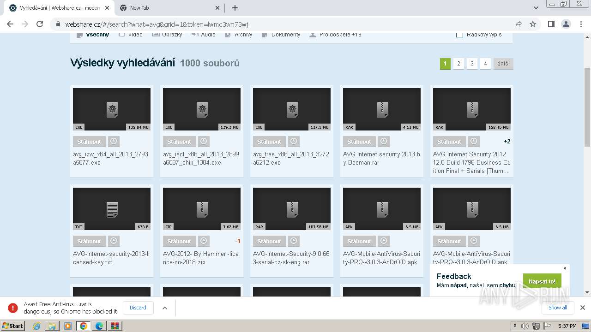591x332 pixels.
Task: Open Internet Explorer from the taskbar
Action: click(36, 326)
